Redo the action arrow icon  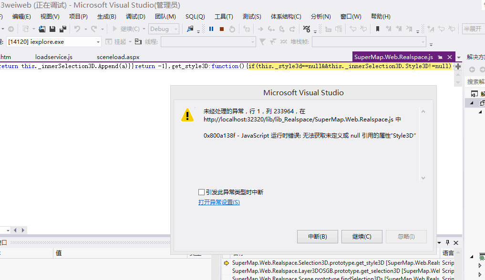click(x=94, y=29)
